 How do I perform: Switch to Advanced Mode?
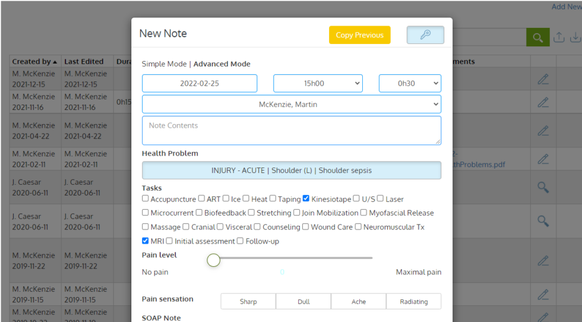tap(222, 64)
